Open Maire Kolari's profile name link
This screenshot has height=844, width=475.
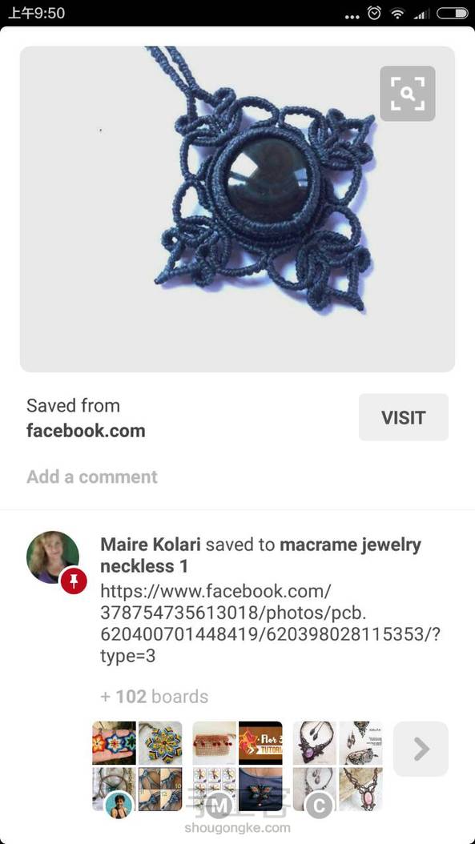click(151, 545)
